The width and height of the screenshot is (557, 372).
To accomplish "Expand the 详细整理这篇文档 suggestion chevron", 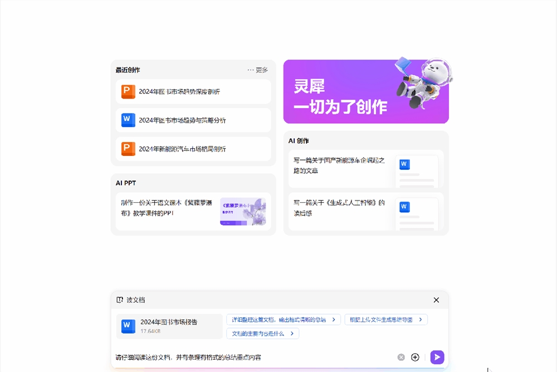I will (333, 319).
